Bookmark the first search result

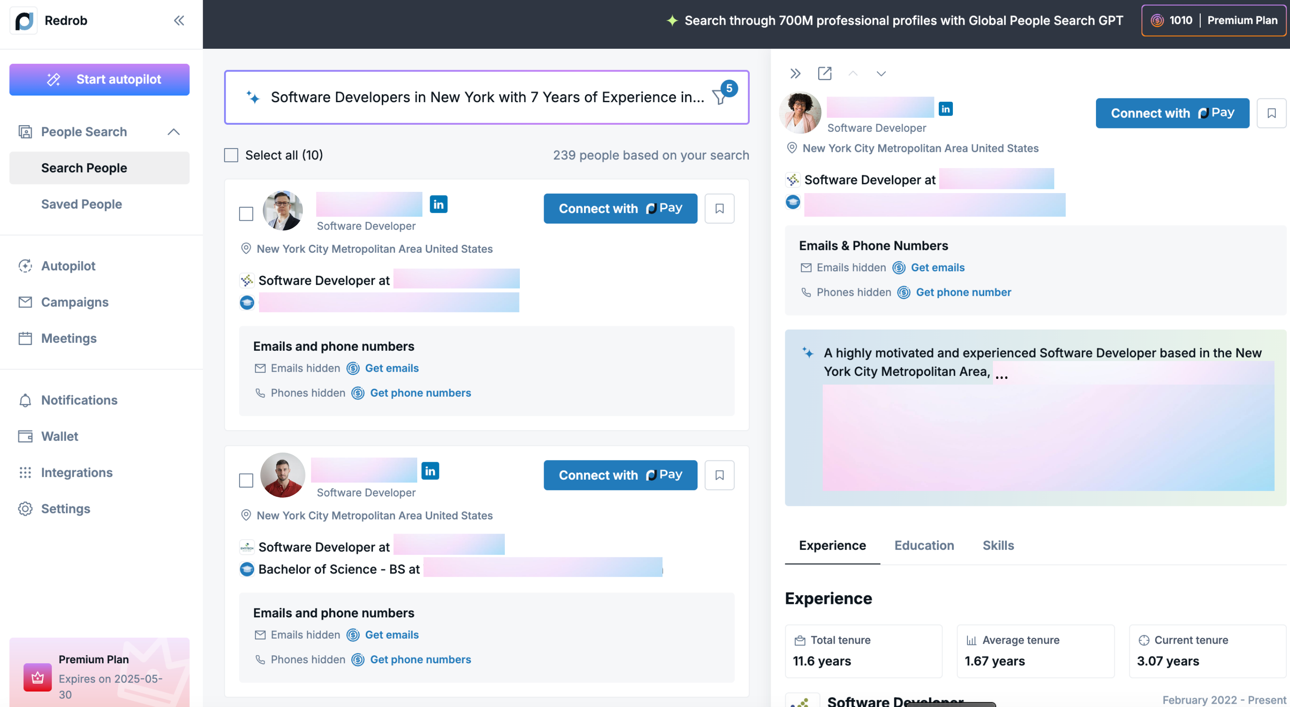pyautogui.click(x=719, y=208)
